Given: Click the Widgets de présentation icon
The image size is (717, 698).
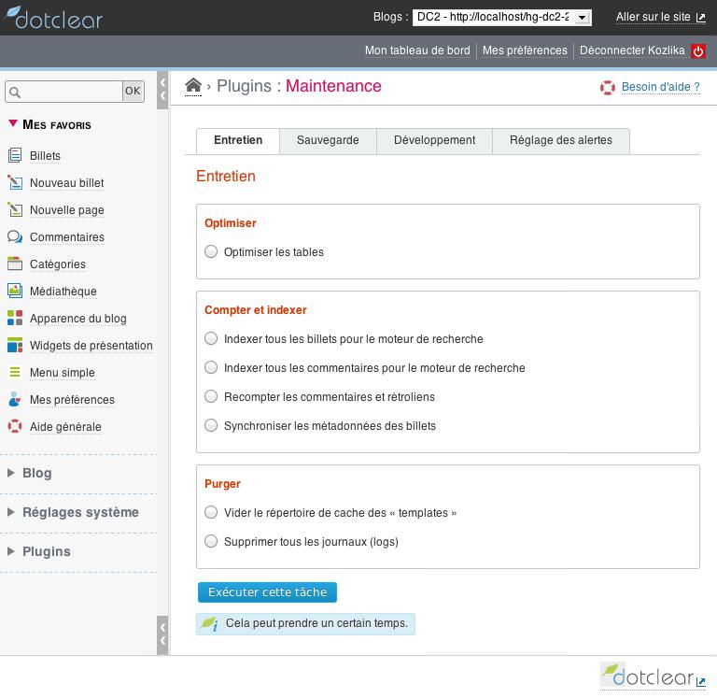Looking at the screenshot, I should coord(14,346).
